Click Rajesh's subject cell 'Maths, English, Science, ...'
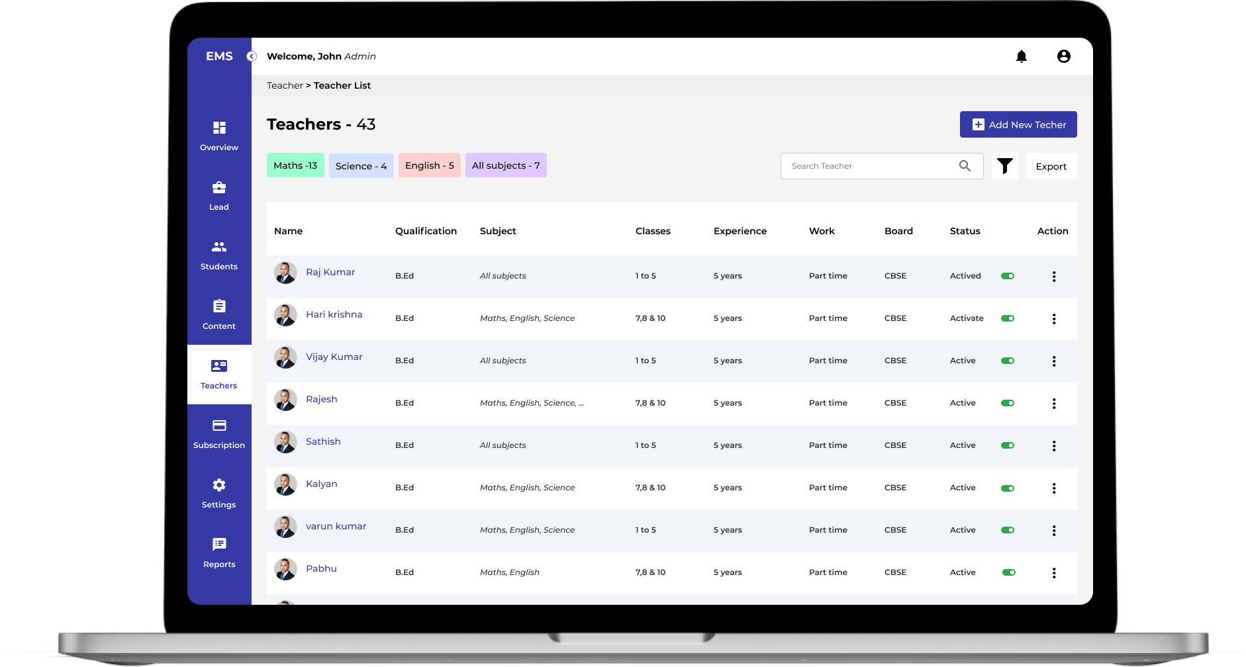The height and width of the screenshot is (667, 1246). [x=532, y=403]
